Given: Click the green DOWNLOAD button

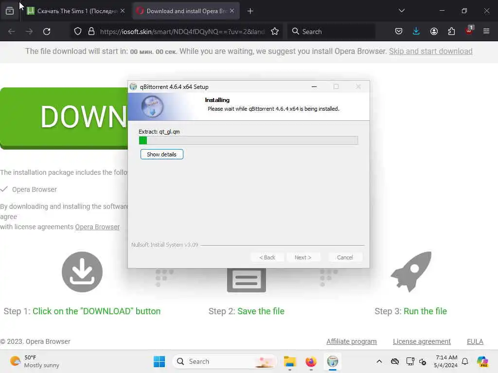Looking at the screenshot, I should click(x=64, y=118).
